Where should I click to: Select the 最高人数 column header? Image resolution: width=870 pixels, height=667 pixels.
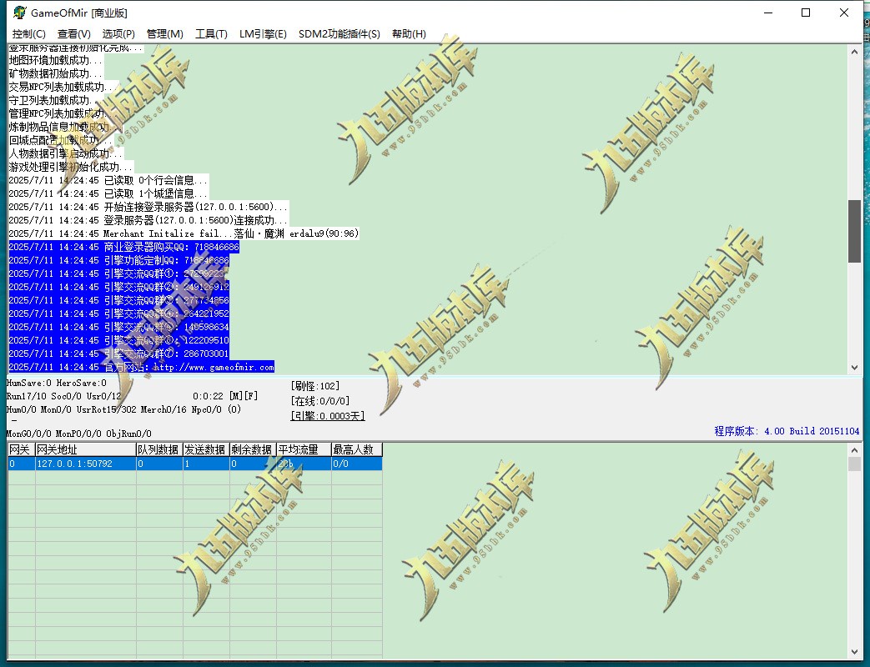[x=357, y=449]
